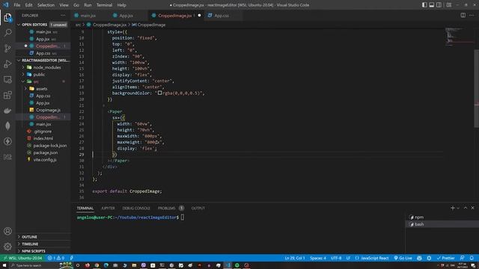Switch to the App.css editor tab

coord(222,15)
